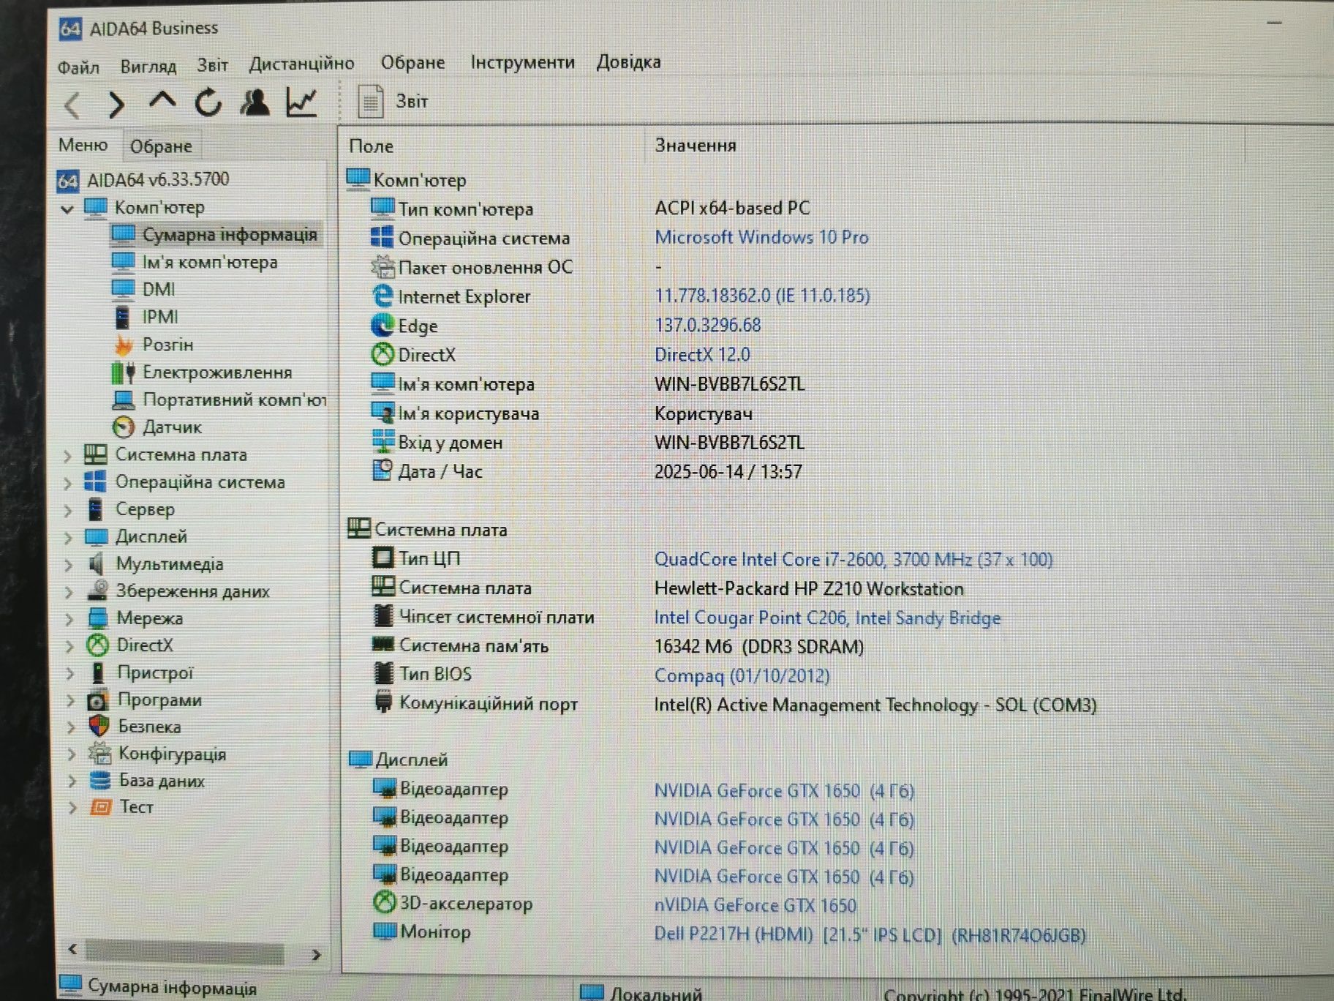This screenshot has height=1001, width=1334.
Task: Expand the Сервер tree node
Action: click(68, 511)
